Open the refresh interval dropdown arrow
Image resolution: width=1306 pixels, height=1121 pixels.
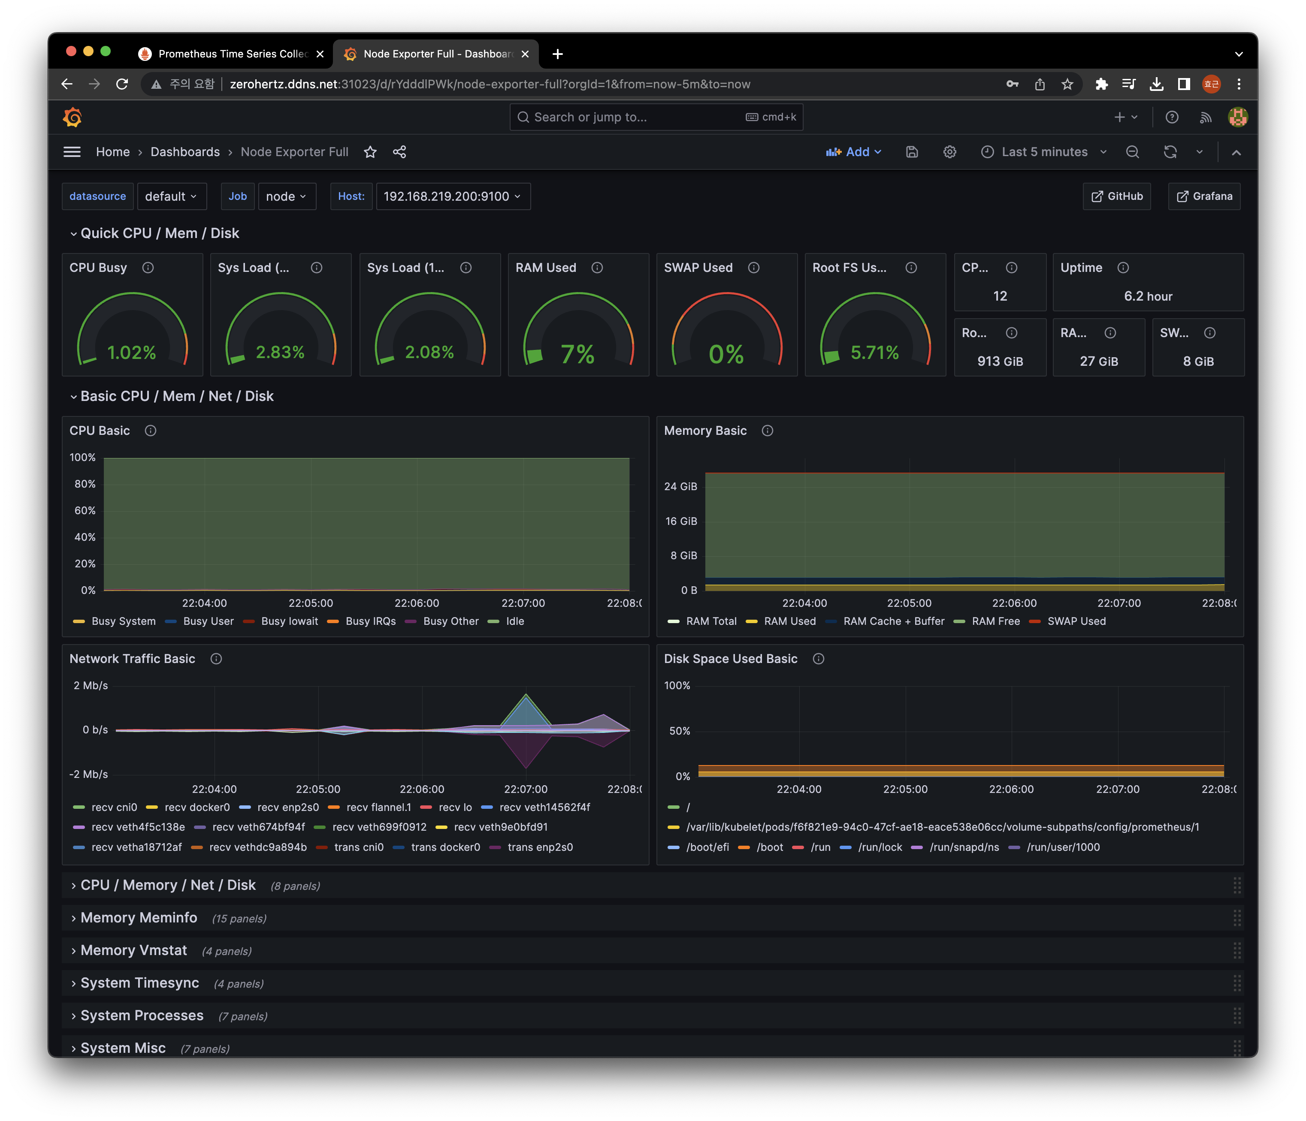(x=1200, y=152)
